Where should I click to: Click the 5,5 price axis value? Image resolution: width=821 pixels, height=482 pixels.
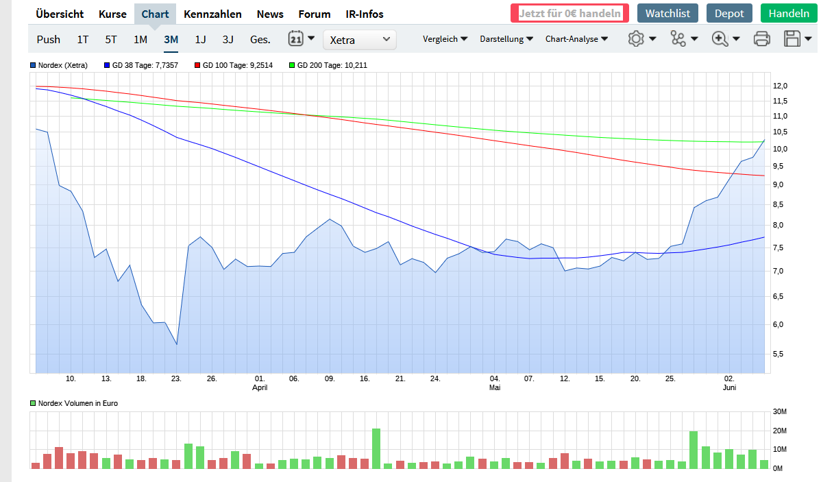click(x=778, y=354)
